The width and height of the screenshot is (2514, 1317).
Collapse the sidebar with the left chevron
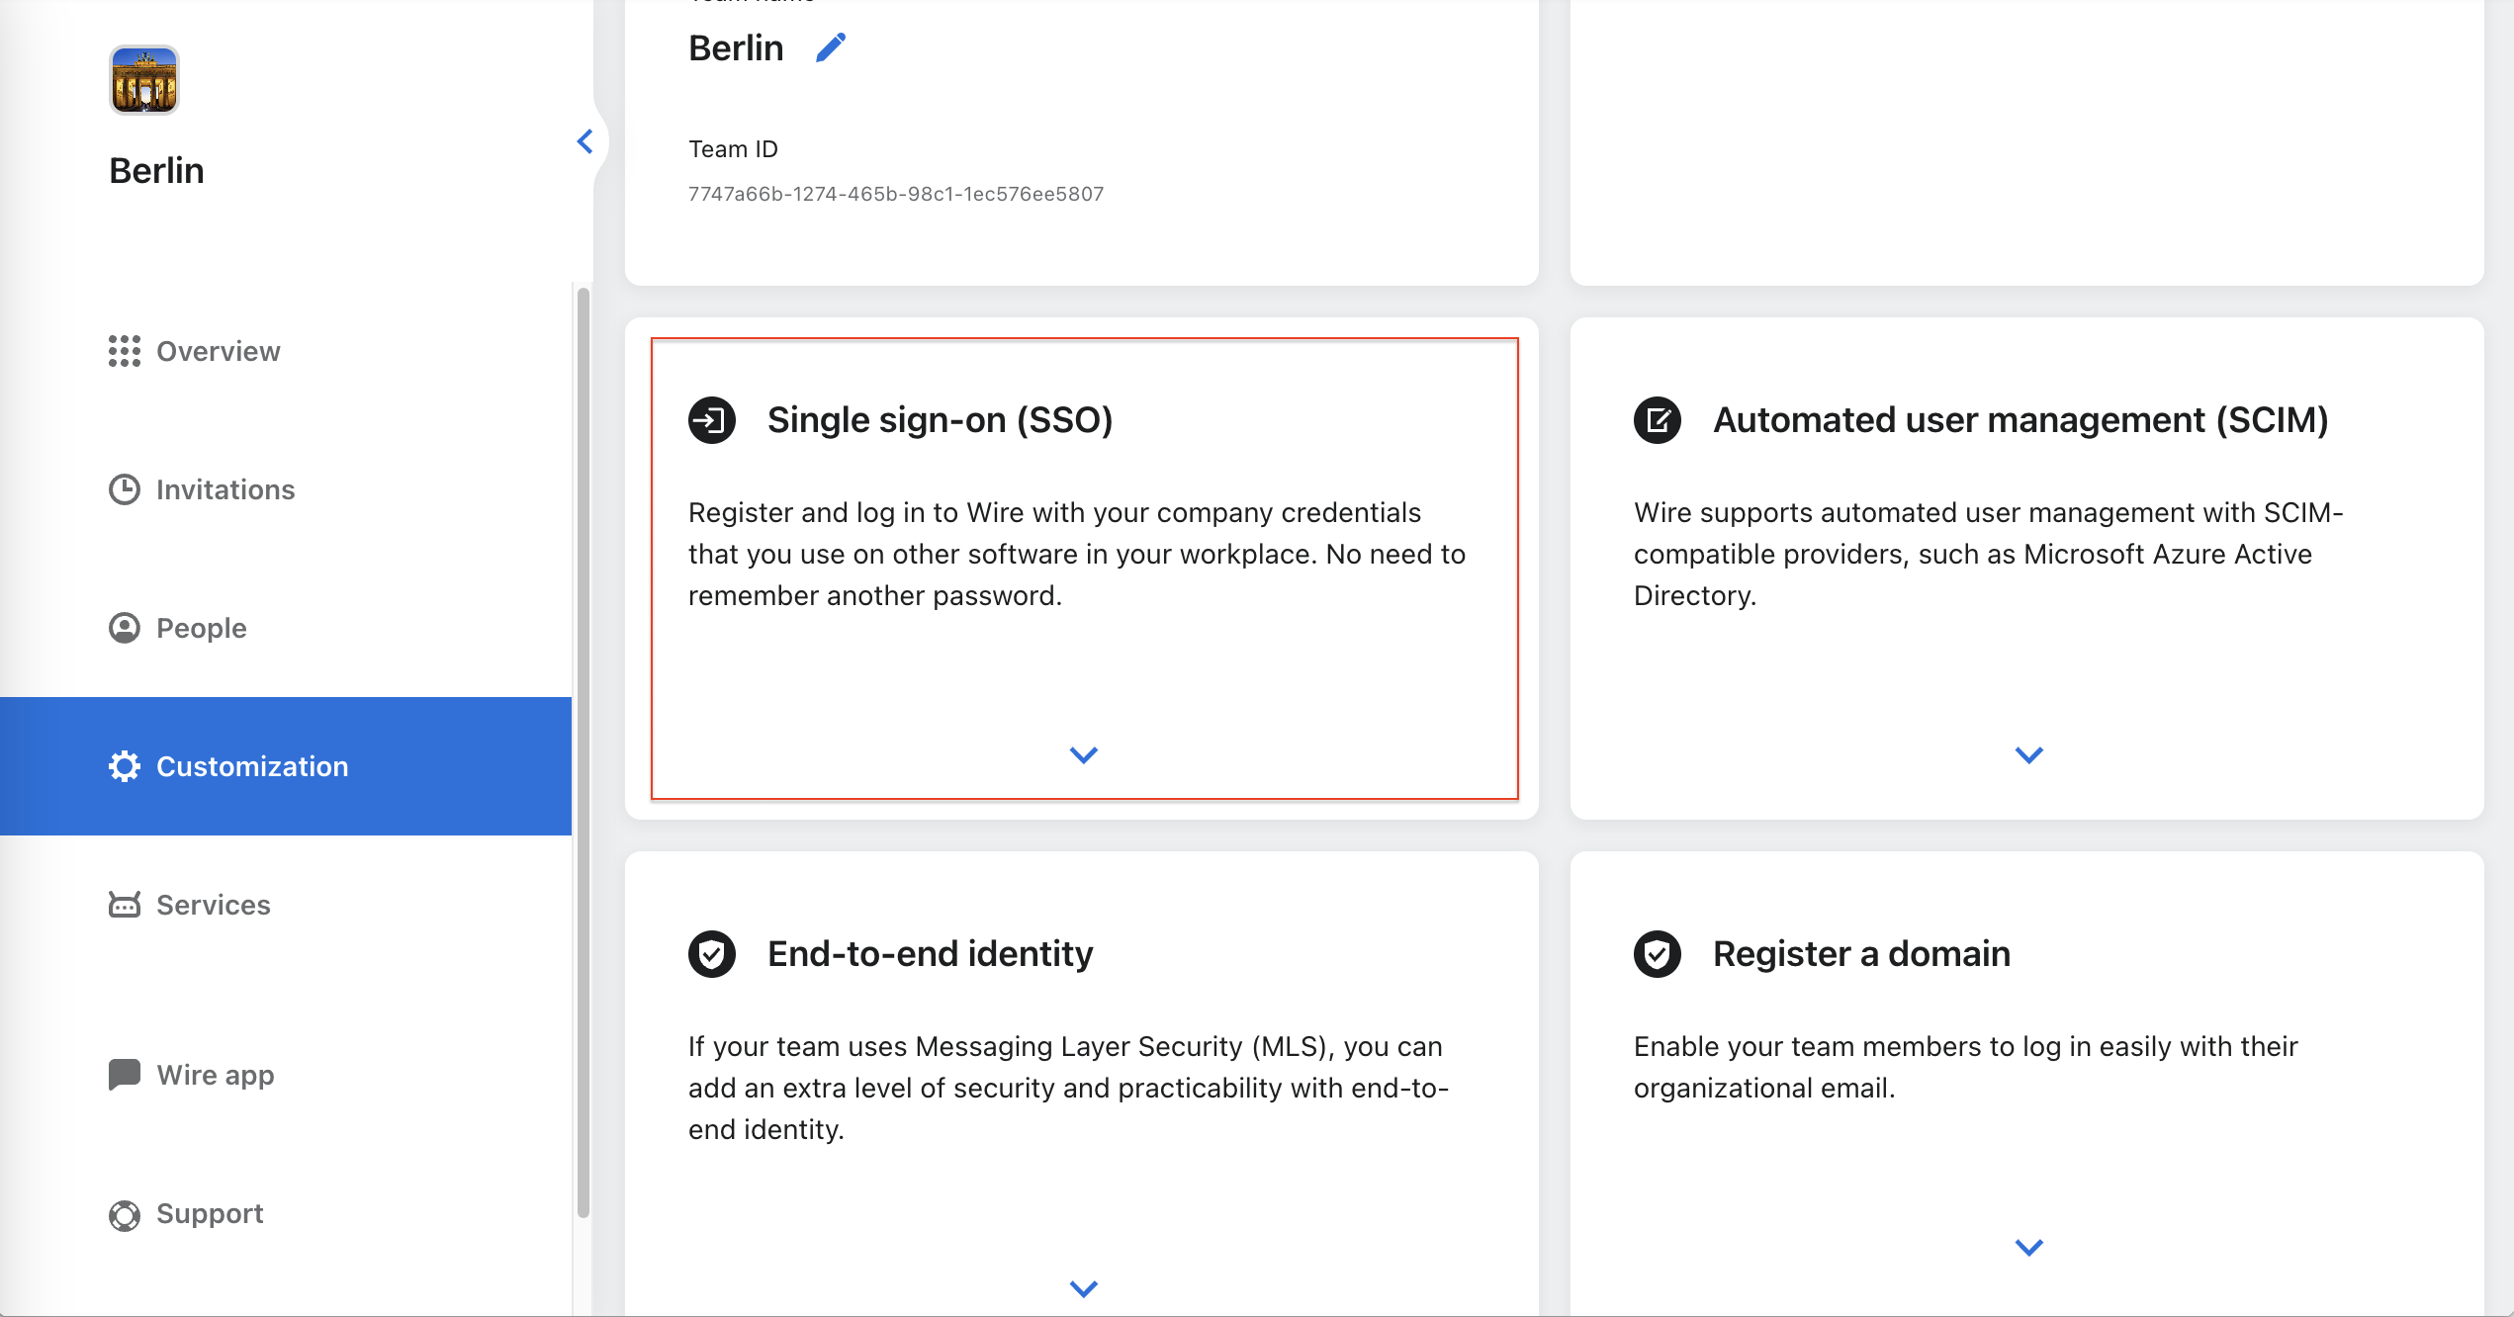coord(585,141)
